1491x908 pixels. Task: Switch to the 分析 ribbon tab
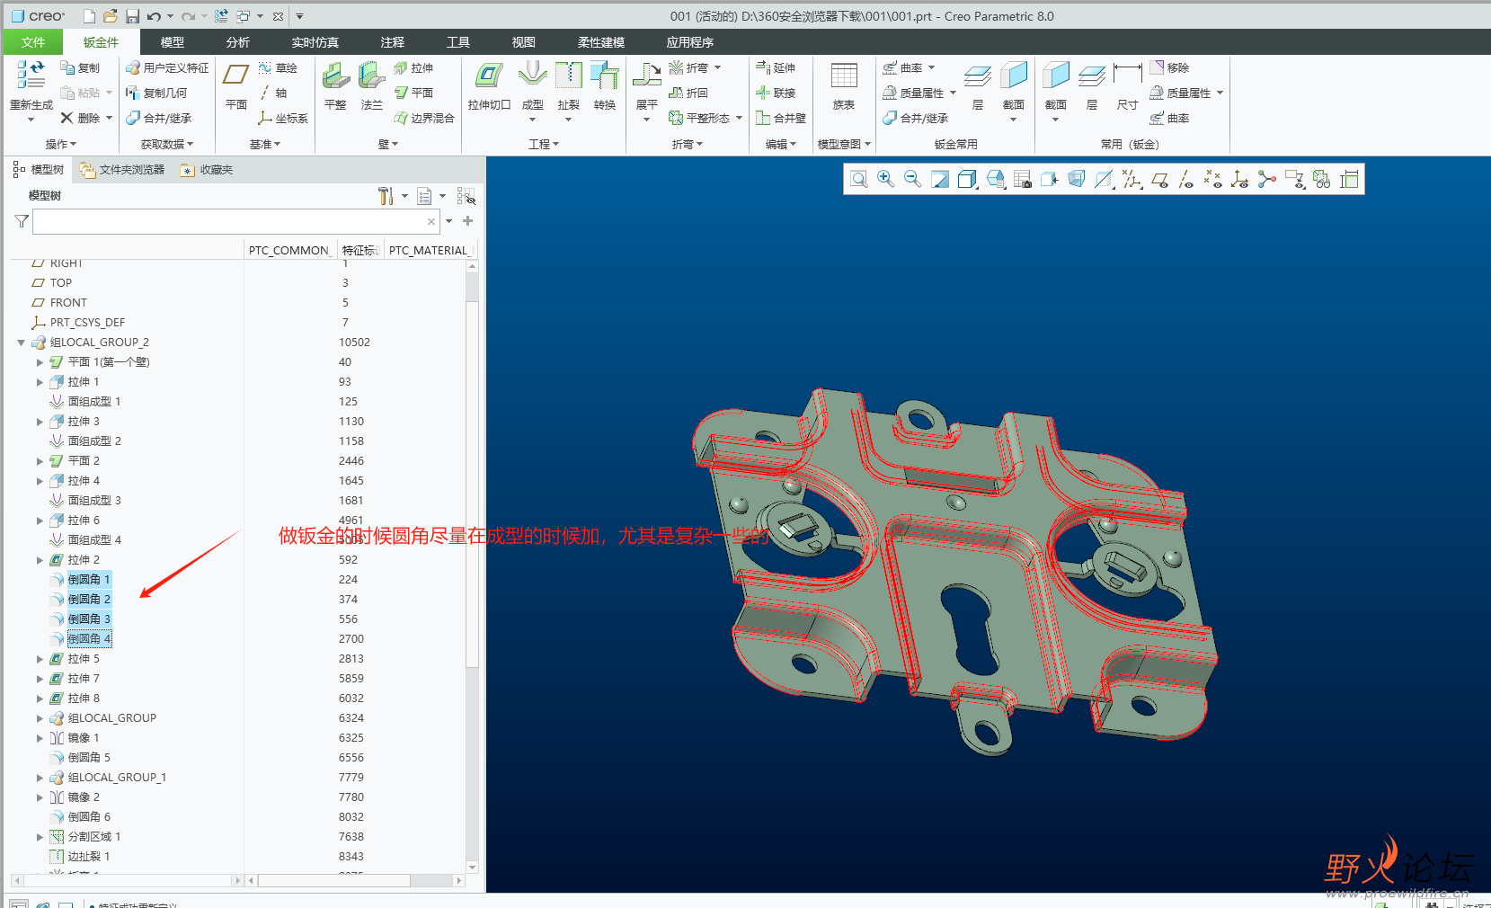[x=238, y=42]
